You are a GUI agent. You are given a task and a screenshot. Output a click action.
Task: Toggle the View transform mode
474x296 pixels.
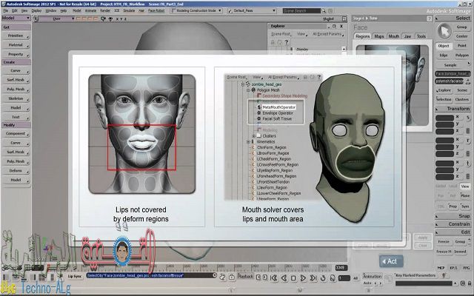465,186
